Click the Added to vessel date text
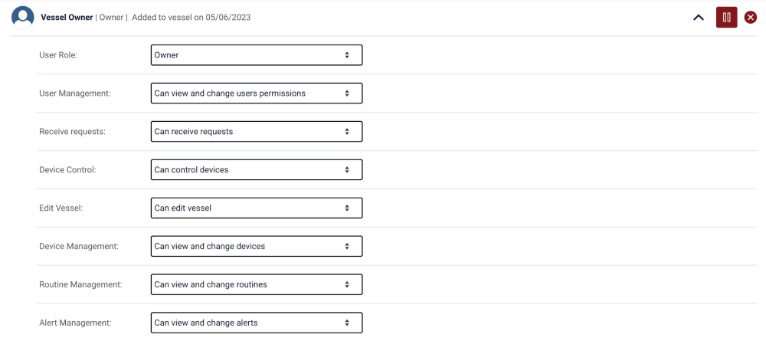766x341 pixels. [x=191, y=18]
